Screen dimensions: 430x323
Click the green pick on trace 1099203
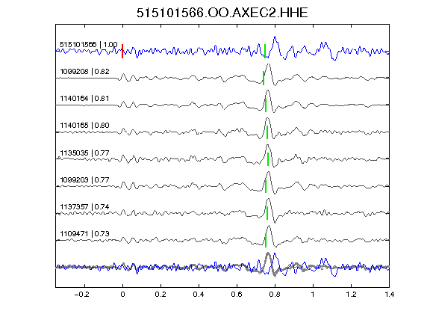(266, 186)
